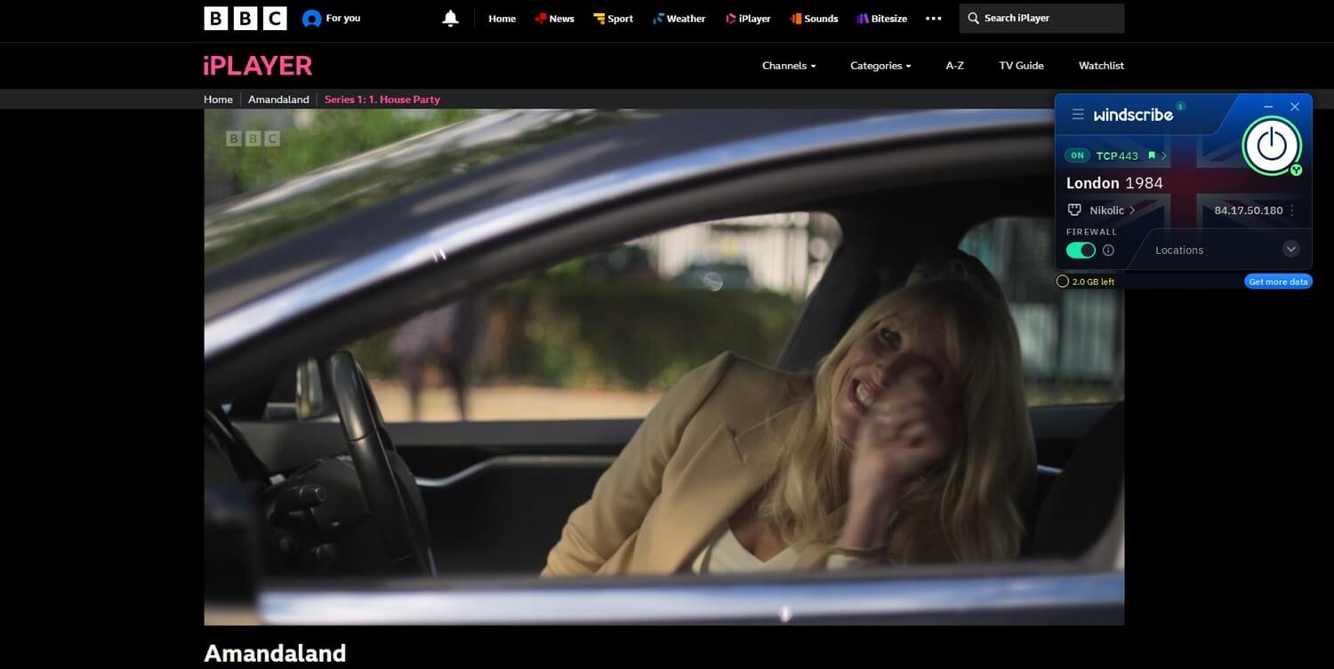Expand Locations with the chevron arrow
Image resolution: width=1334 pixels, height=669 pixels.
click(x=1291, y=250)
